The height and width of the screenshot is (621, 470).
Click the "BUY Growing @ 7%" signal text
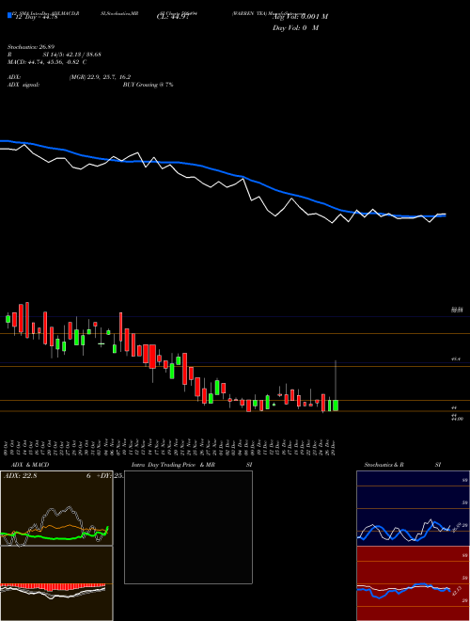[148, 85]
